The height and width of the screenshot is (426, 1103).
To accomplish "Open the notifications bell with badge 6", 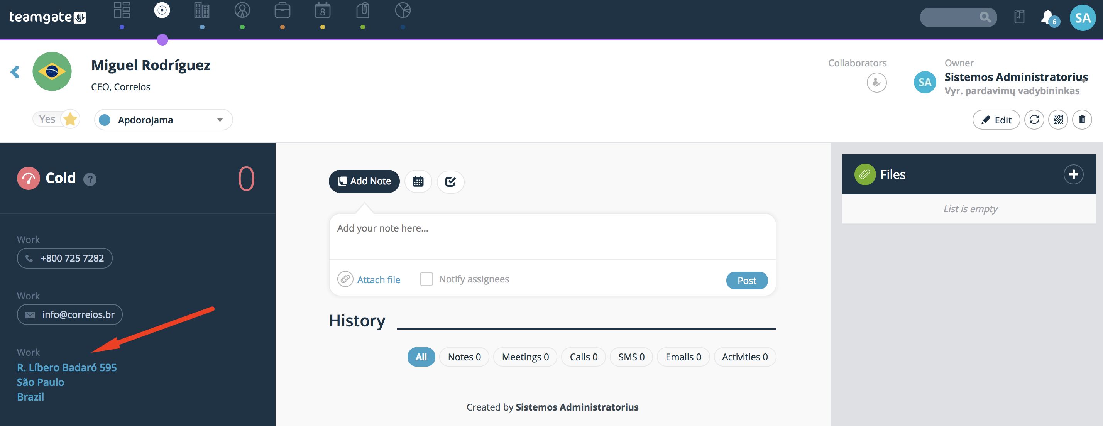I will (x=1049, y=18).
